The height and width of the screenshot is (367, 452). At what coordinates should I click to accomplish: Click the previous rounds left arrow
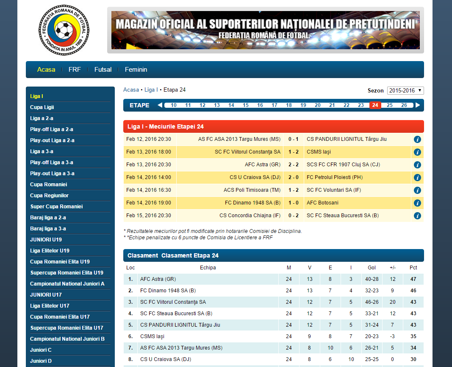click(160, 105)
